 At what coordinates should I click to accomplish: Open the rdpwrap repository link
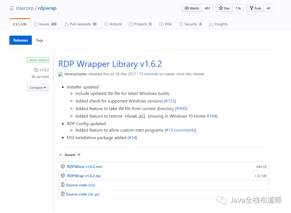[47, 8]
